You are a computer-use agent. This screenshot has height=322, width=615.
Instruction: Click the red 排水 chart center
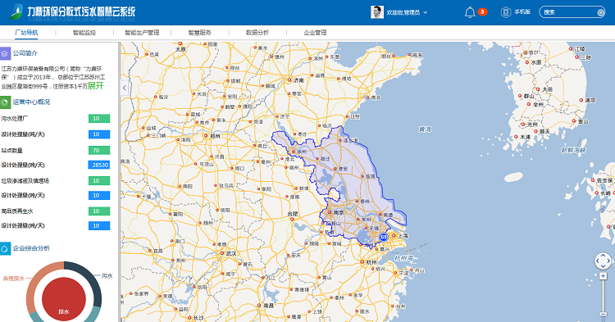click(x=64, y=299)
